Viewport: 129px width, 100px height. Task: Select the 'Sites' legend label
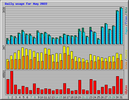126,65
